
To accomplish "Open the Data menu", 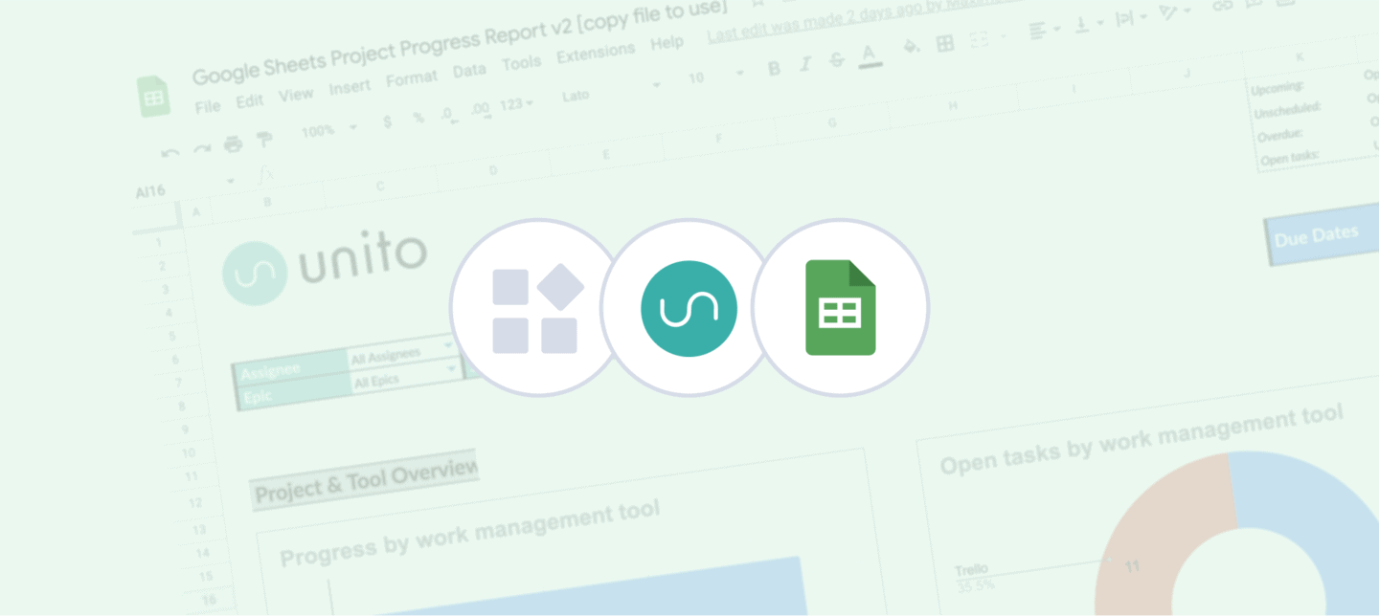I will point(469,71).
